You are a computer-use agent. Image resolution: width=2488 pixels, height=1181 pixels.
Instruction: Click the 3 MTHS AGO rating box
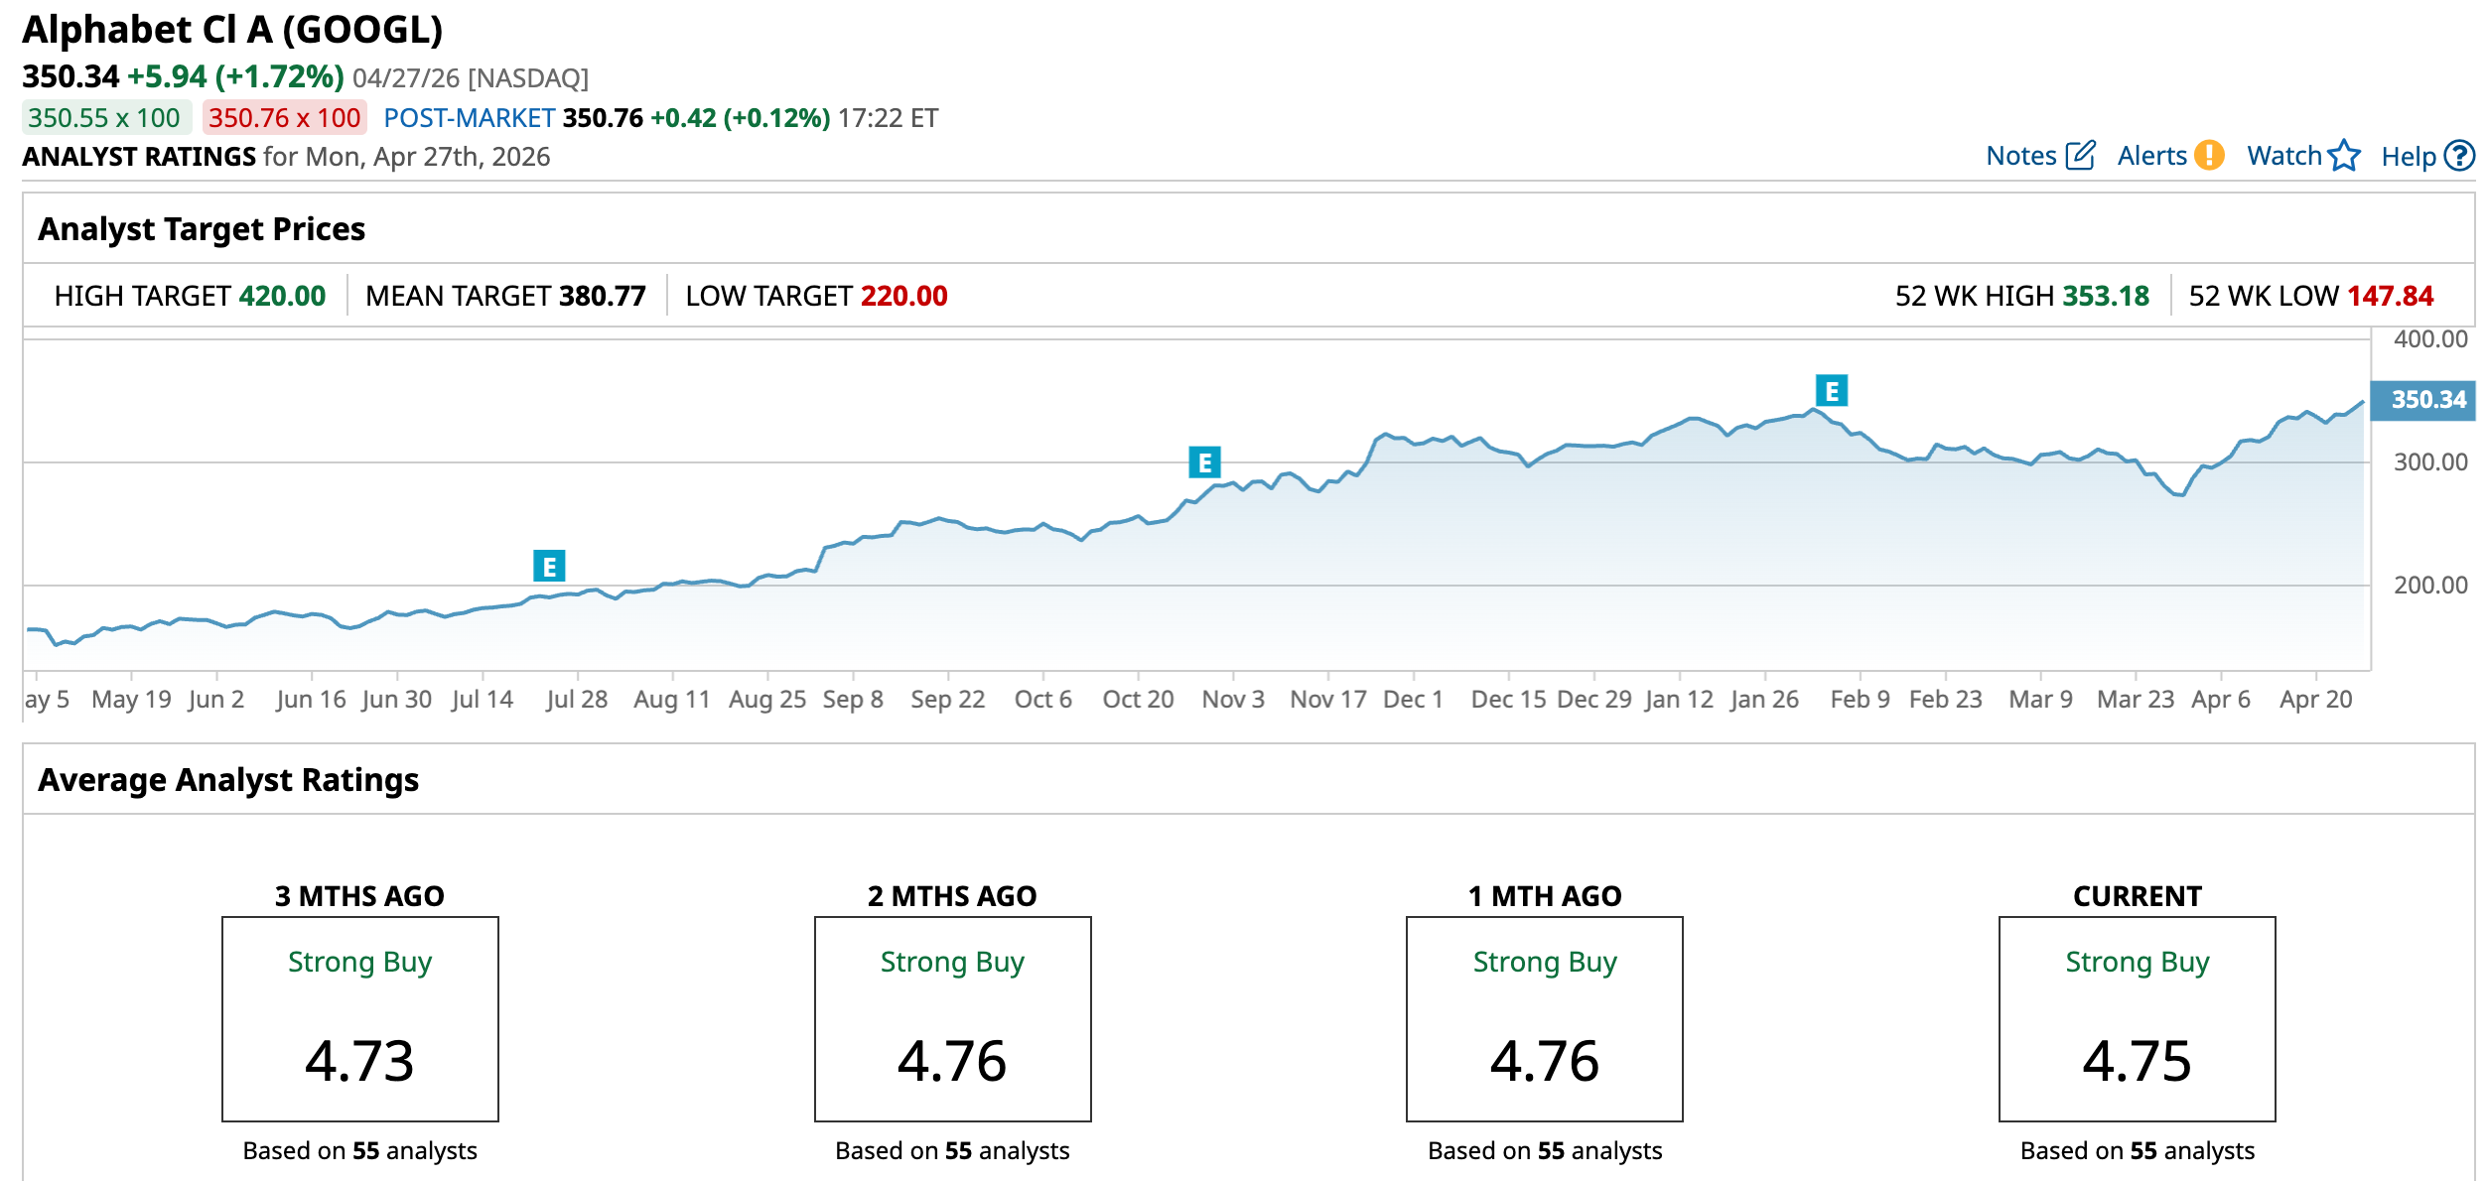(x=359, y=1019)
